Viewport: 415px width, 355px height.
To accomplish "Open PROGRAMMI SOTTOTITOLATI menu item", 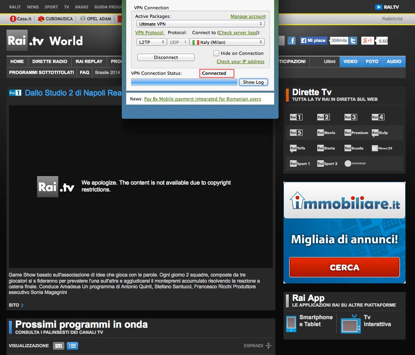I will point(42,72).
